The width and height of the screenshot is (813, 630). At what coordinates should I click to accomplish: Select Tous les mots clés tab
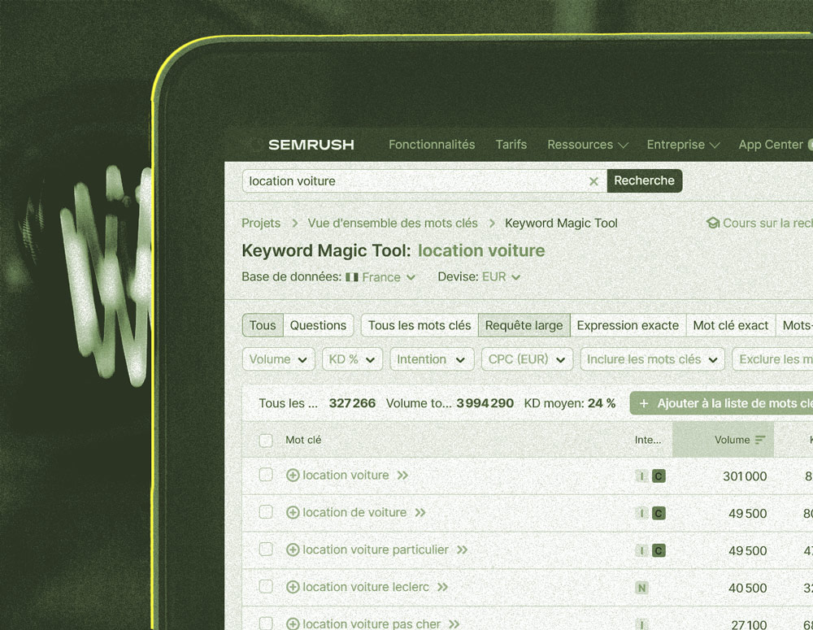point(420,326)
